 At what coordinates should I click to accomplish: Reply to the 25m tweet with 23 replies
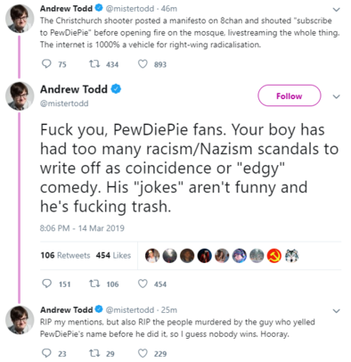click(46, 353)
